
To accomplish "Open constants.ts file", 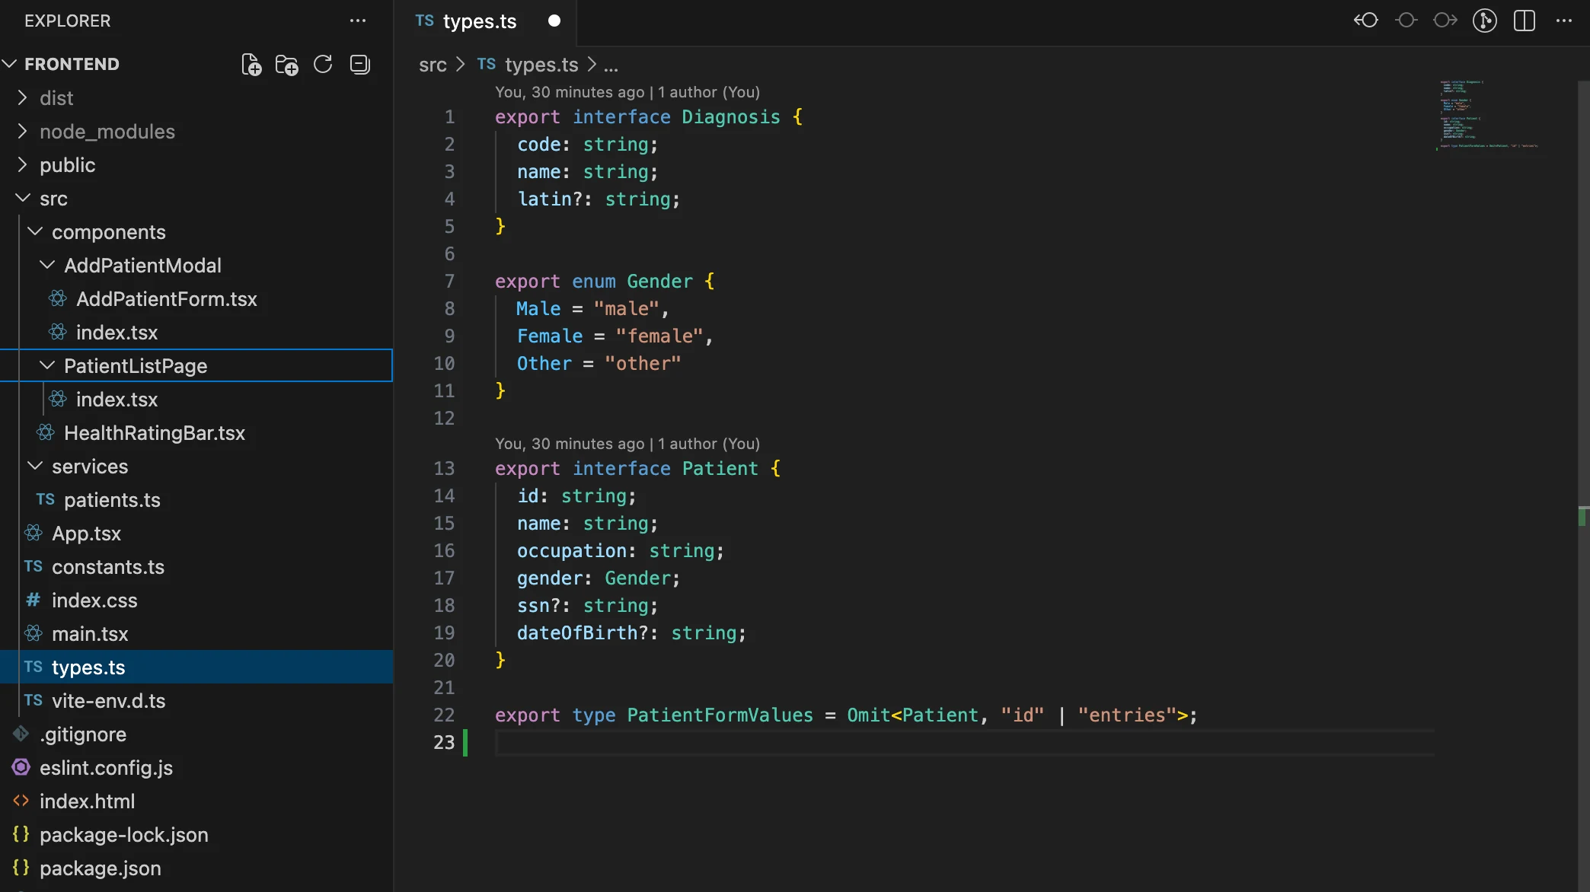I will [196, 566].
